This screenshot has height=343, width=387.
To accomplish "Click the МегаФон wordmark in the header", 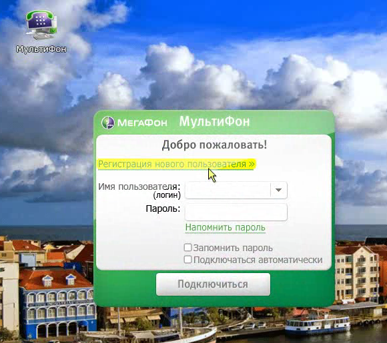I will [x=142, y=123].
